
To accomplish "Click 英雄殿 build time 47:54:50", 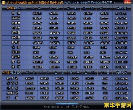I will [x=121, y=18].
